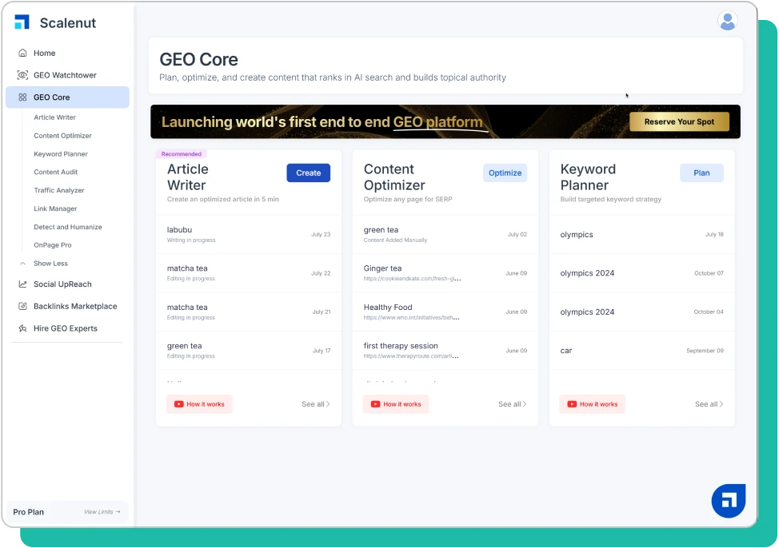Open olympics 2024 plan dated October 04
The width and height of the screenshot is (779, 548).
pos(642,312)
